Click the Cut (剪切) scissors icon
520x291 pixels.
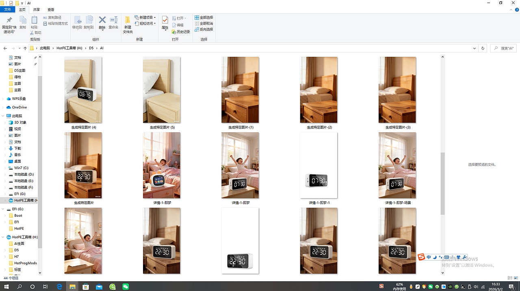[x=32, y=32]
